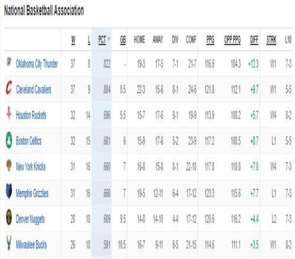Open the Milwaukee Bucks team link

pos(31,245)
